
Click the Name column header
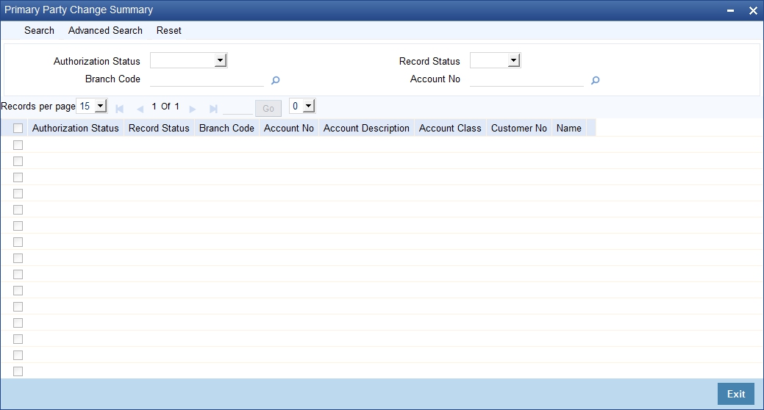[569, 128]
